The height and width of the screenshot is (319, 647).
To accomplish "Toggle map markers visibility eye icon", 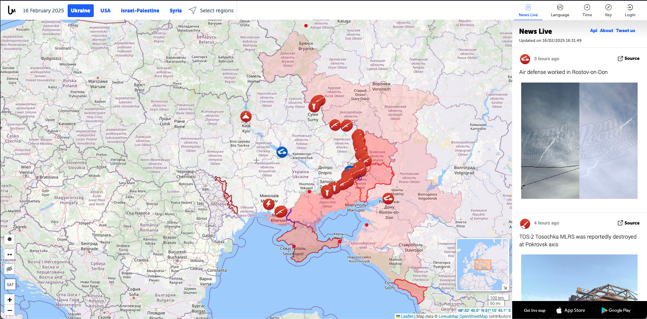I will point(9,269).
